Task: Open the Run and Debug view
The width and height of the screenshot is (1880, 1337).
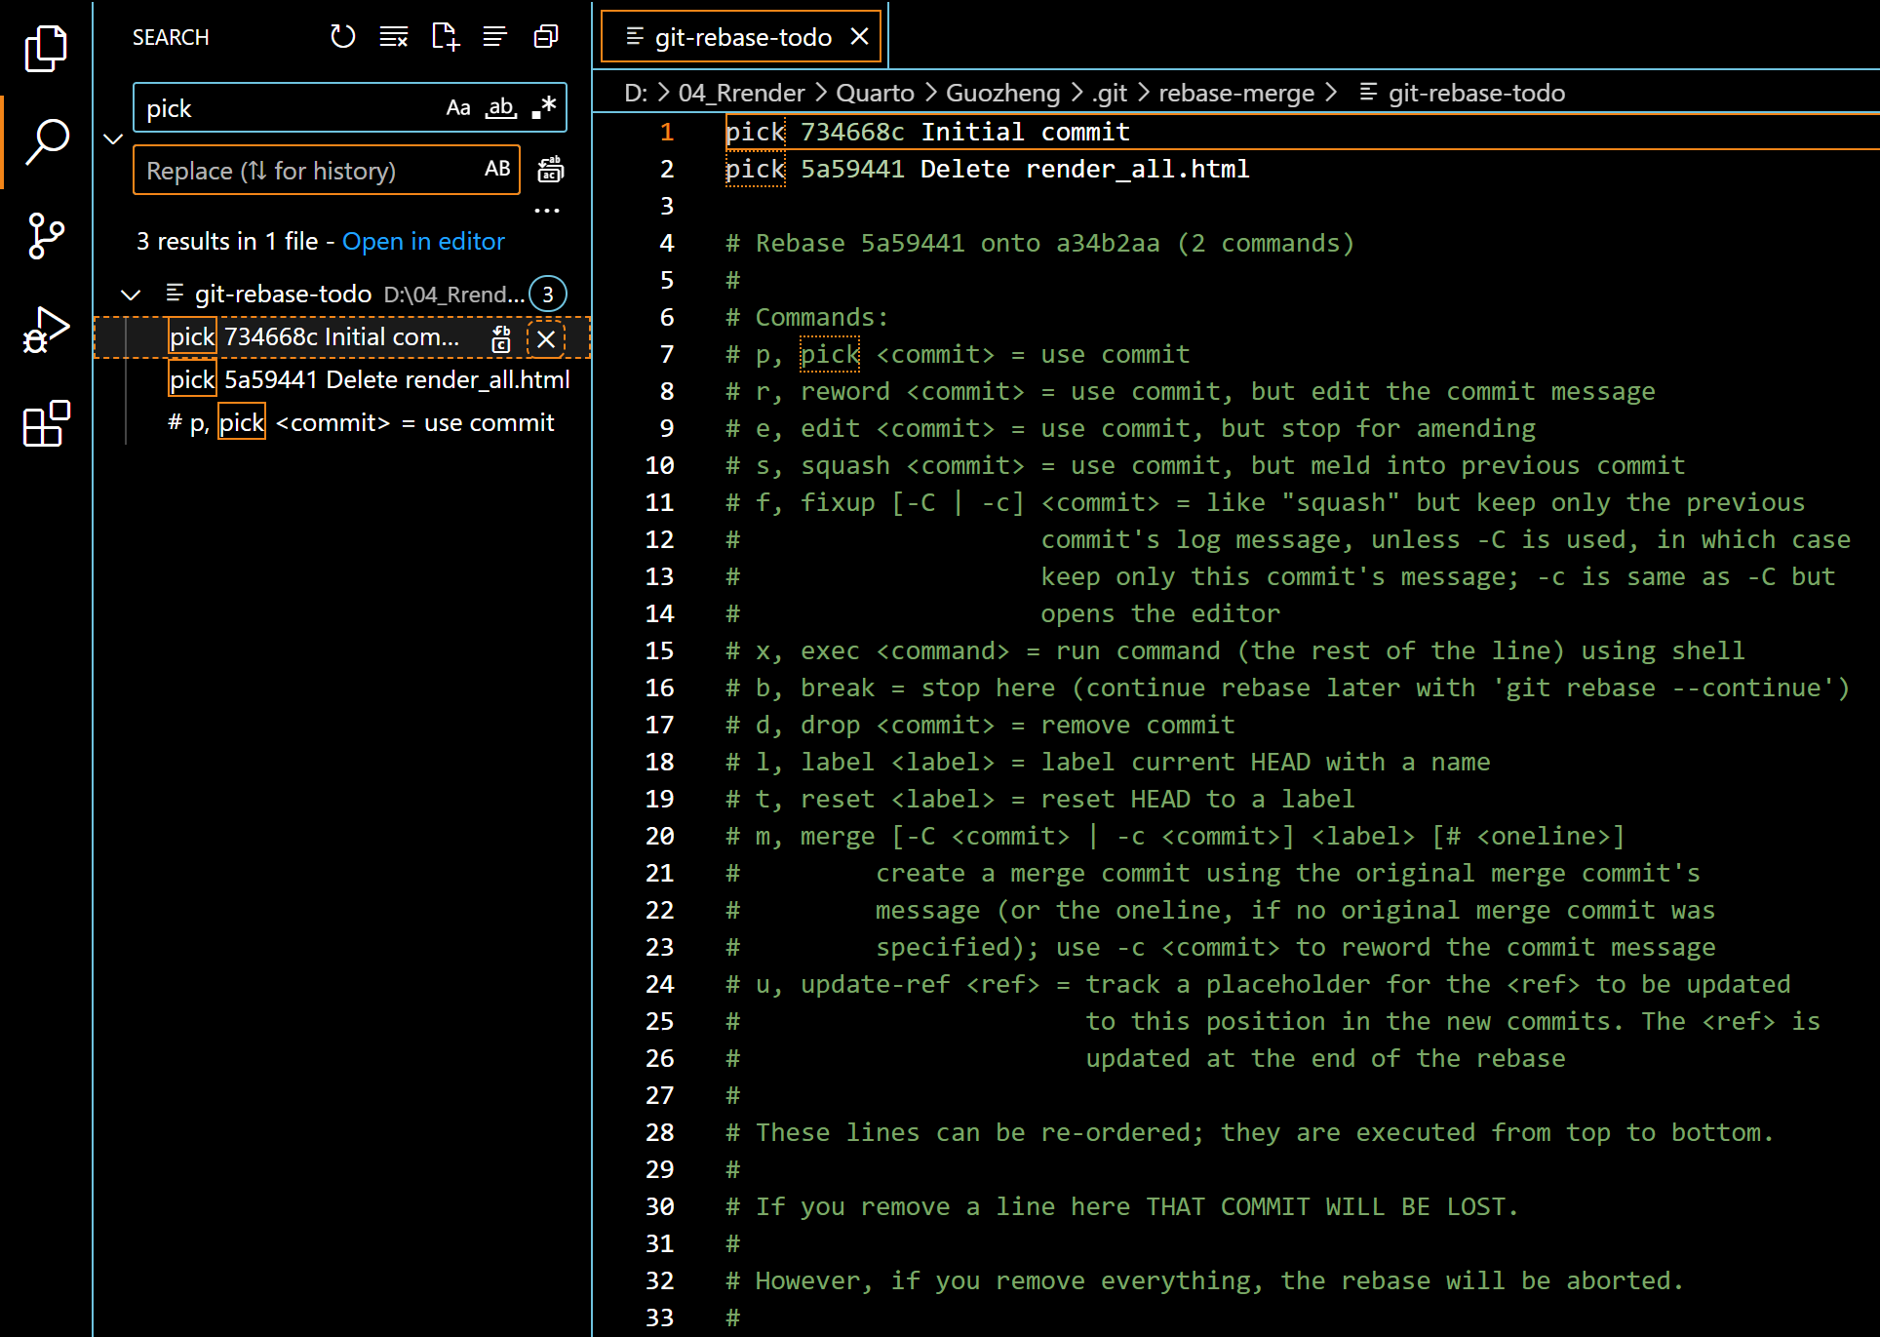Action: pyautogui.click(x=46, y=330)
